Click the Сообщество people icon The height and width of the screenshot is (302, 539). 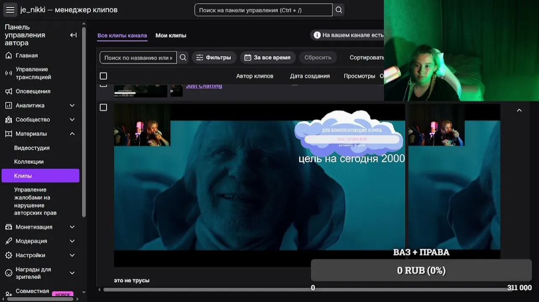pos(8,120)
